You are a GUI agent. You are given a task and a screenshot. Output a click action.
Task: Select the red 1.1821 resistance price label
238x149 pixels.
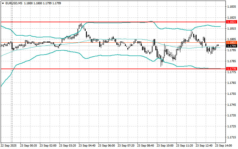click(232, 22)
